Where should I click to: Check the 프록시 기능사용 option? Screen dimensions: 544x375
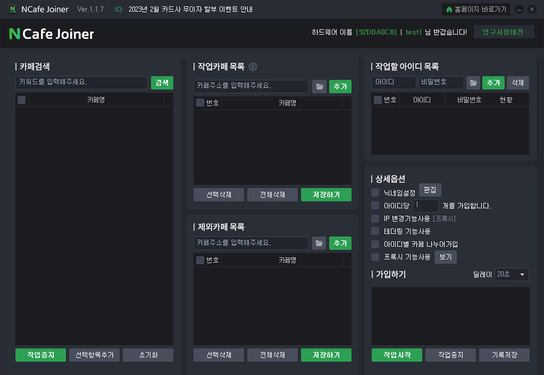pyautogui.click(x=375, y=257)
